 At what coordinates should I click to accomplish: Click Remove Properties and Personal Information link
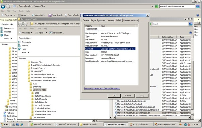(102, 88)
